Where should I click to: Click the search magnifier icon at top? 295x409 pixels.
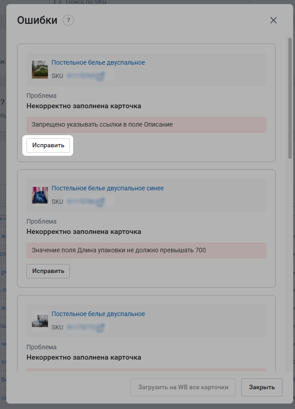(x=57, y=2)
